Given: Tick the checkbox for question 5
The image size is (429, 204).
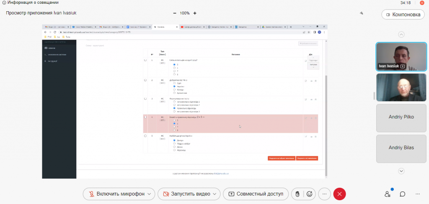Looking at the screenshot, I should point(145,136).
